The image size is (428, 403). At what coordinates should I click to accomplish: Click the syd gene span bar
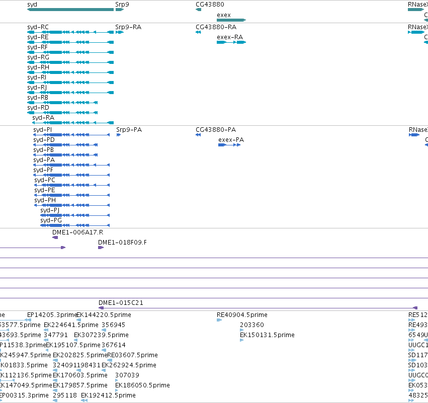pyautogui.click(x=70, y=10)
